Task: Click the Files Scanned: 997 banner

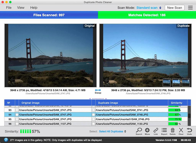Action: [49, 15]
